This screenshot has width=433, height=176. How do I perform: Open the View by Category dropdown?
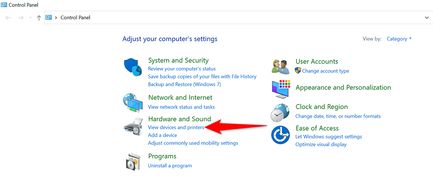click(399, 39)
